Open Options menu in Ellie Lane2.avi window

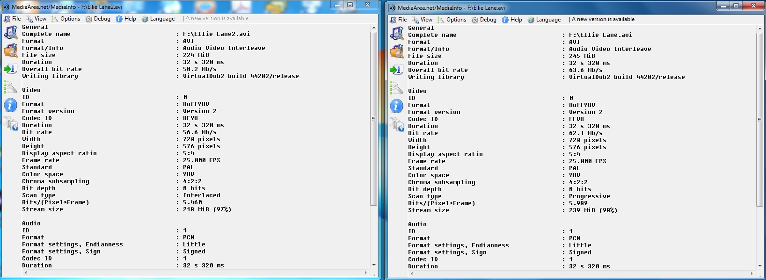66,19
